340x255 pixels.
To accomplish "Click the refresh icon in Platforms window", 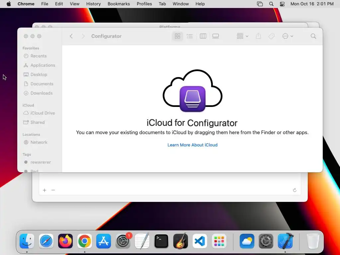I will point(295,190).
